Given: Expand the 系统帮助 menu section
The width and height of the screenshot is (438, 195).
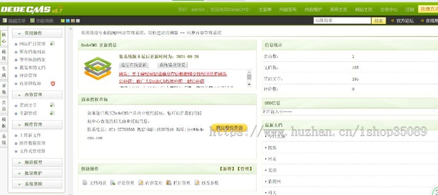Looking at the screenshot, I should [x=37, y=184].
